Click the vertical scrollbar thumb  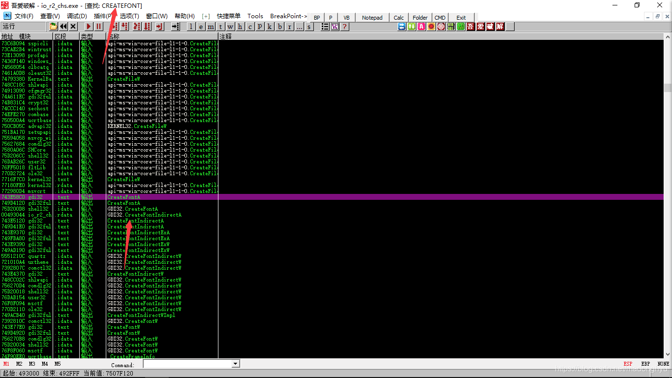point(668,88)
